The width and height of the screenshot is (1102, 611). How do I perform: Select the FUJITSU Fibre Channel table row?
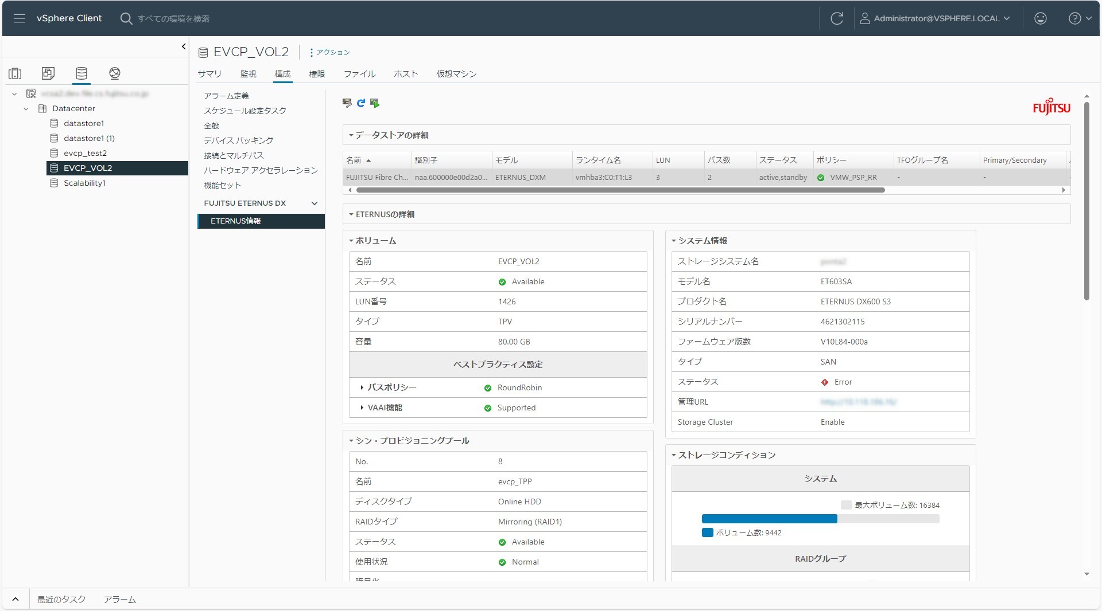click(707, 178)
